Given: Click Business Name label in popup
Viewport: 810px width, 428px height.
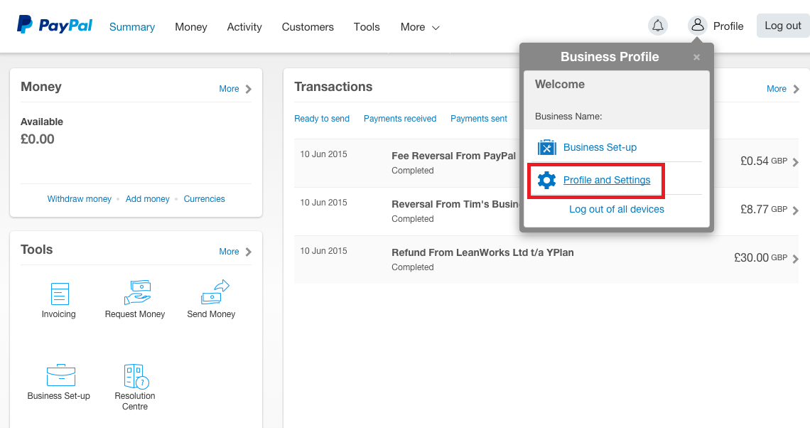Looking at the screenshot, I should click(568, 117).
